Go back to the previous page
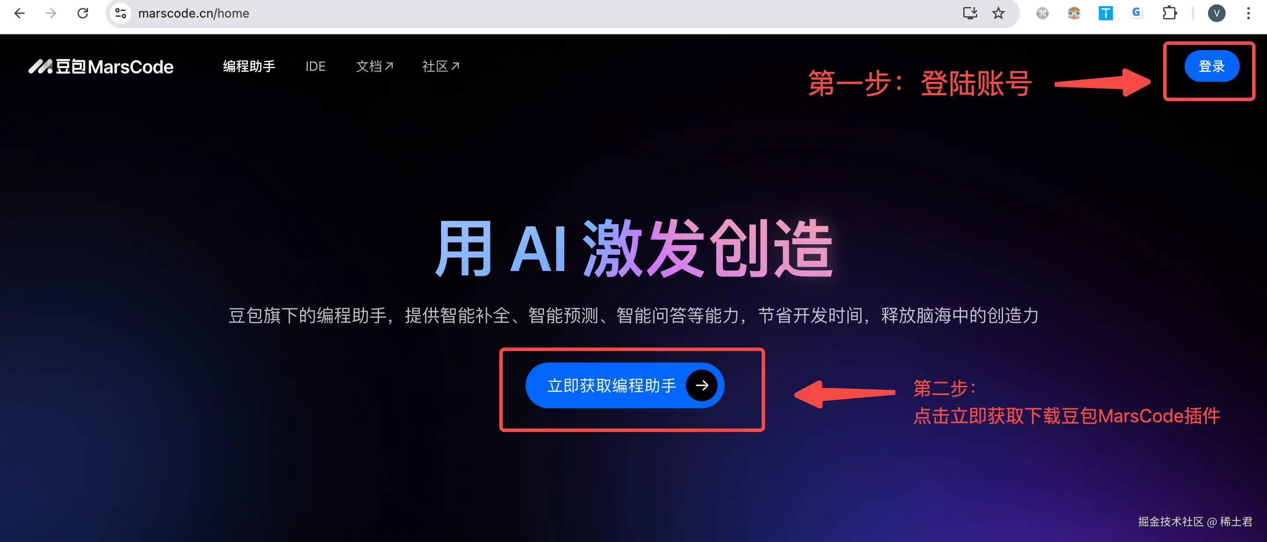 click(x=20, y=13)
